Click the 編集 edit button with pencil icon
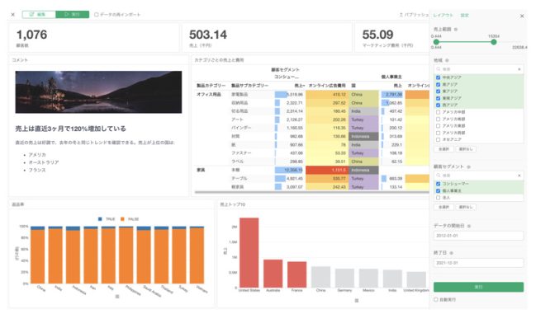 [38, 14]
